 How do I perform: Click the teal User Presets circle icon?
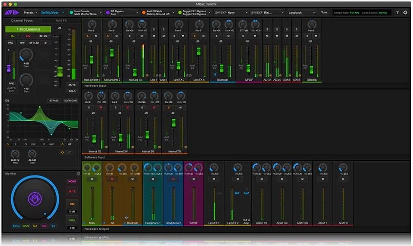point(71,12)
